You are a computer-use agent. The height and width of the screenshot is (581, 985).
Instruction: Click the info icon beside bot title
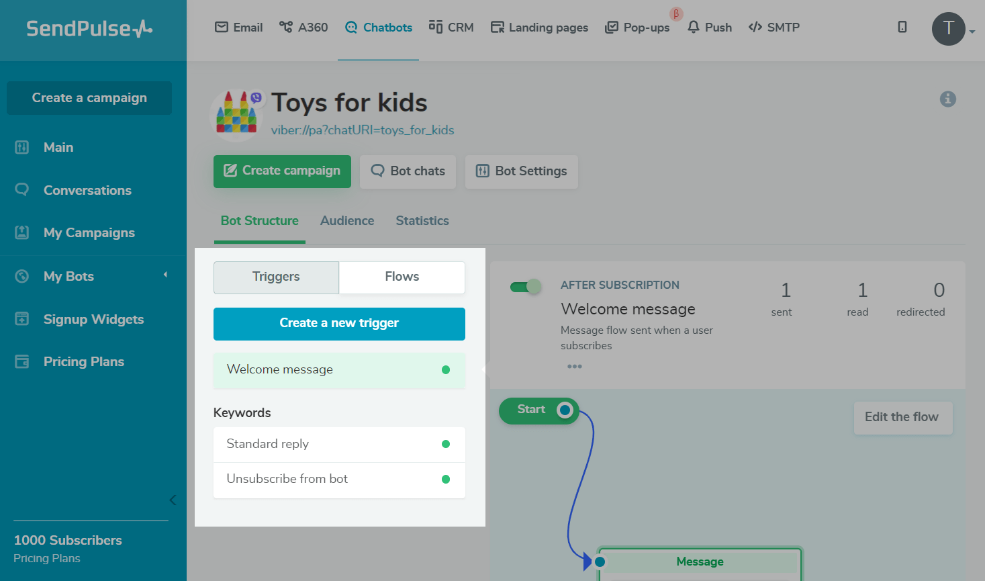tap(947, 99)
